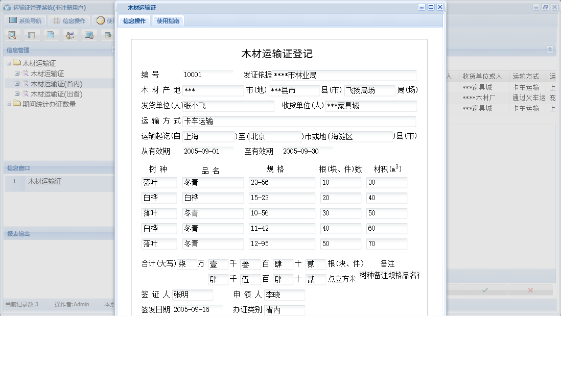This screenshot has width=561, height=365.
Task: Collapse the panel using the double chevron
Action: click(x=550, y=50)
